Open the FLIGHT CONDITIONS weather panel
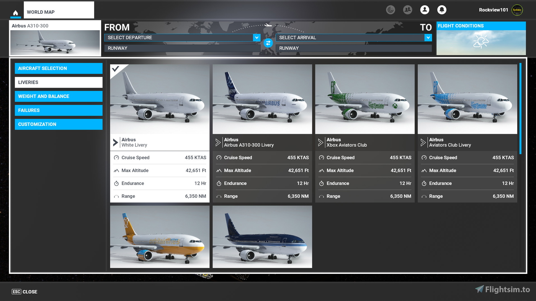 481,38
